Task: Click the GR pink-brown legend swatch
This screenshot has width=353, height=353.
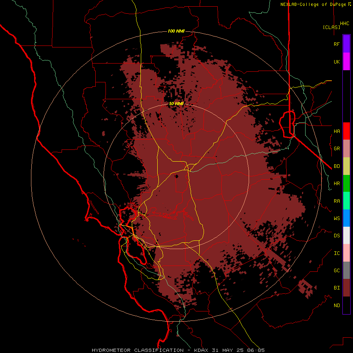Action: (x=346, y=149)
